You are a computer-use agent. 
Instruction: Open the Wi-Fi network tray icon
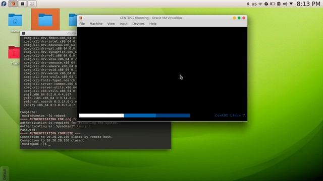tap(260, 4)
